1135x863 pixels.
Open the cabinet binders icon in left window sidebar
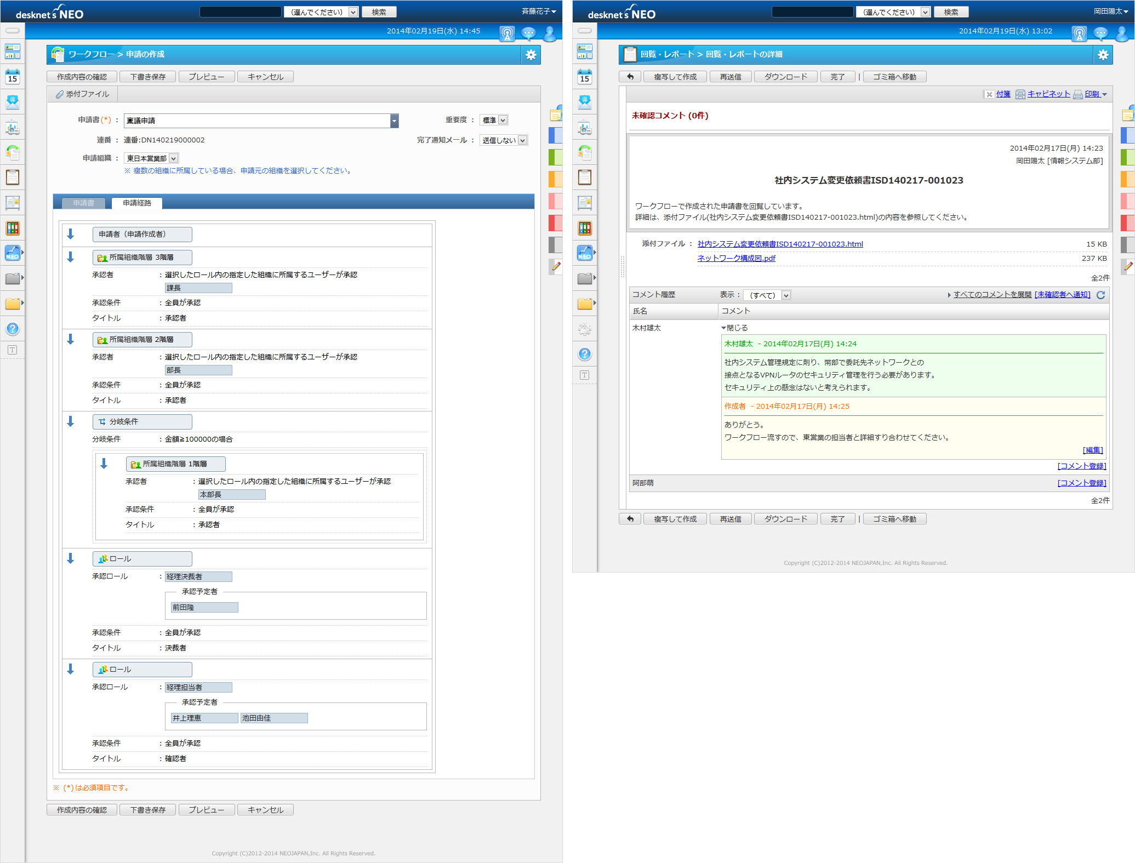(13, 228)
